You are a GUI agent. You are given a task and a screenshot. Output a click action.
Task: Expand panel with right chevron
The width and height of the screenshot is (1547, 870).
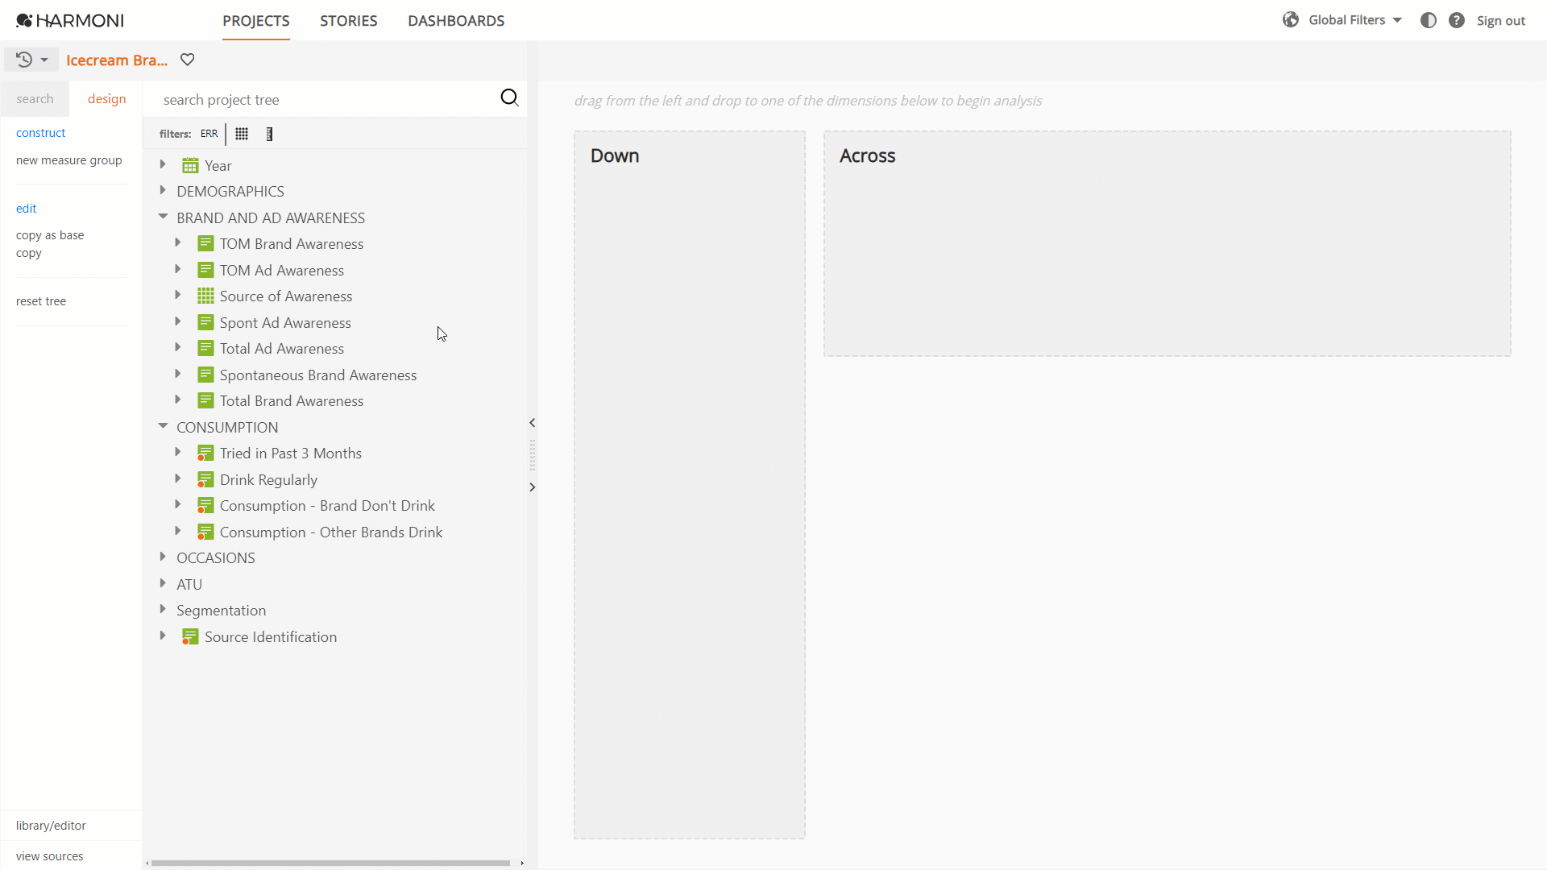point(532,487)
